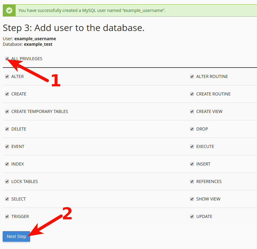
Task: Uncheck the DELETE privilege checkbox
Action: (x=7, y=129)
